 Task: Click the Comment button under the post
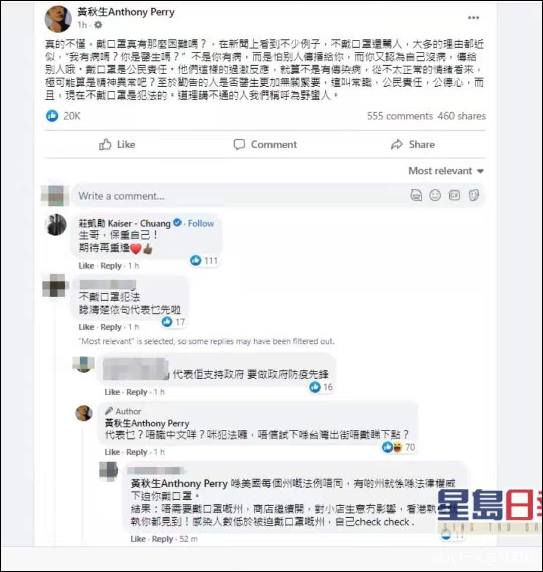(x=265, y=144)
